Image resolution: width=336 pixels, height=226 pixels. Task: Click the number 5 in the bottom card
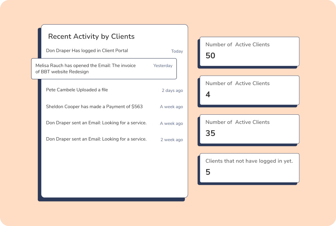208,172
